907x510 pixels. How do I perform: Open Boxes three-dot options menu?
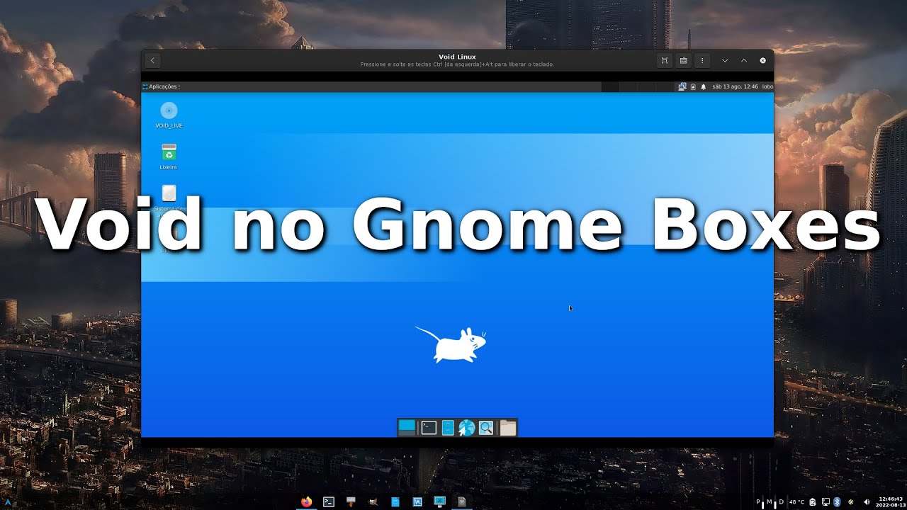pos(702,61)
